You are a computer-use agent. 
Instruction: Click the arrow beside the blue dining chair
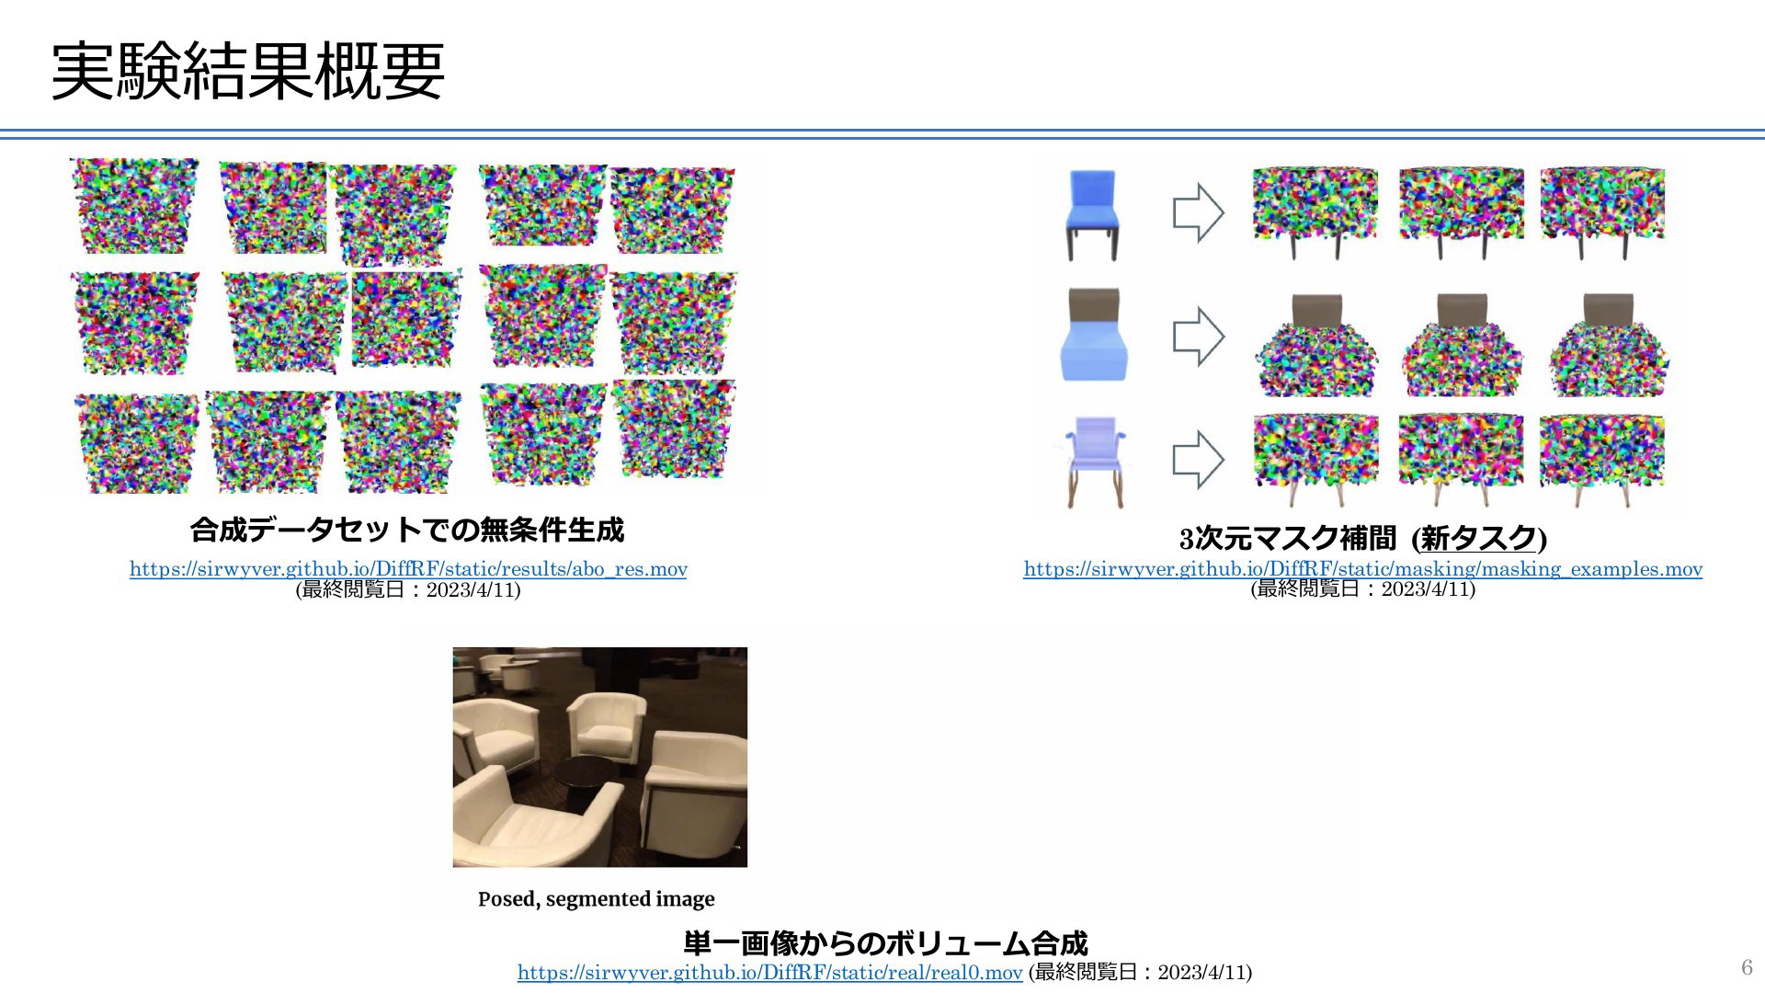tap(1199, 214)
